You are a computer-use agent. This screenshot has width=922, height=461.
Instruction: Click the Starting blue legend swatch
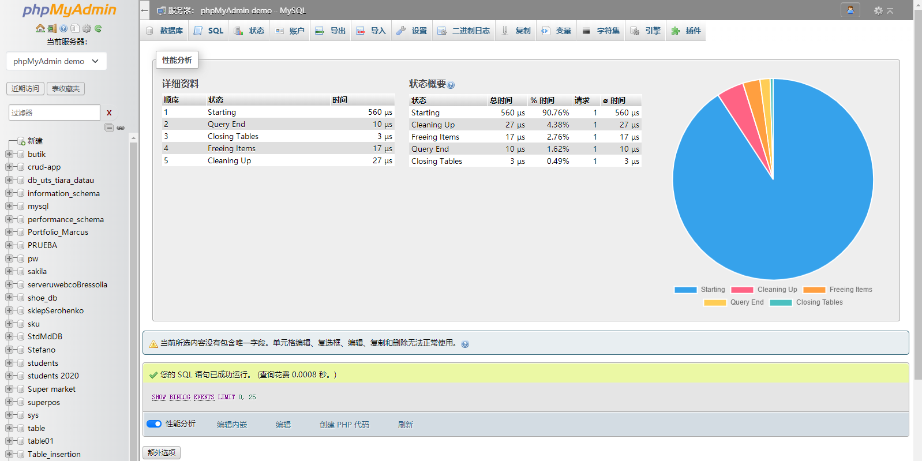[x=685, y=290]
